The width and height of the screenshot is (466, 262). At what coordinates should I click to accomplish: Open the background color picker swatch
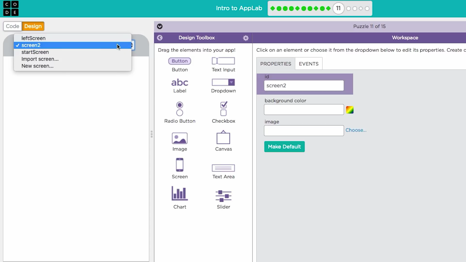pos(349,110)
